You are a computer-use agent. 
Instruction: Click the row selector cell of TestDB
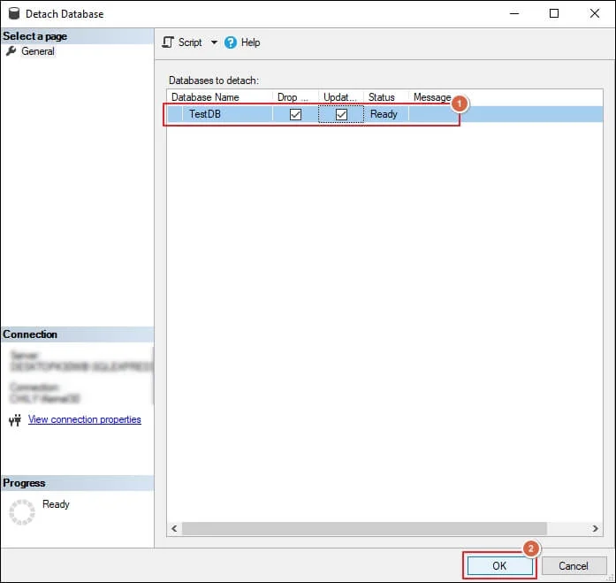[175, 114]
